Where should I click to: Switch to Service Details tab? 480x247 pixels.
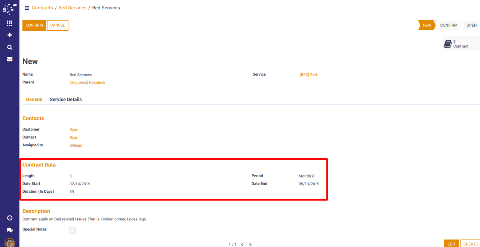pyautogui.click(x=66, y=100)
